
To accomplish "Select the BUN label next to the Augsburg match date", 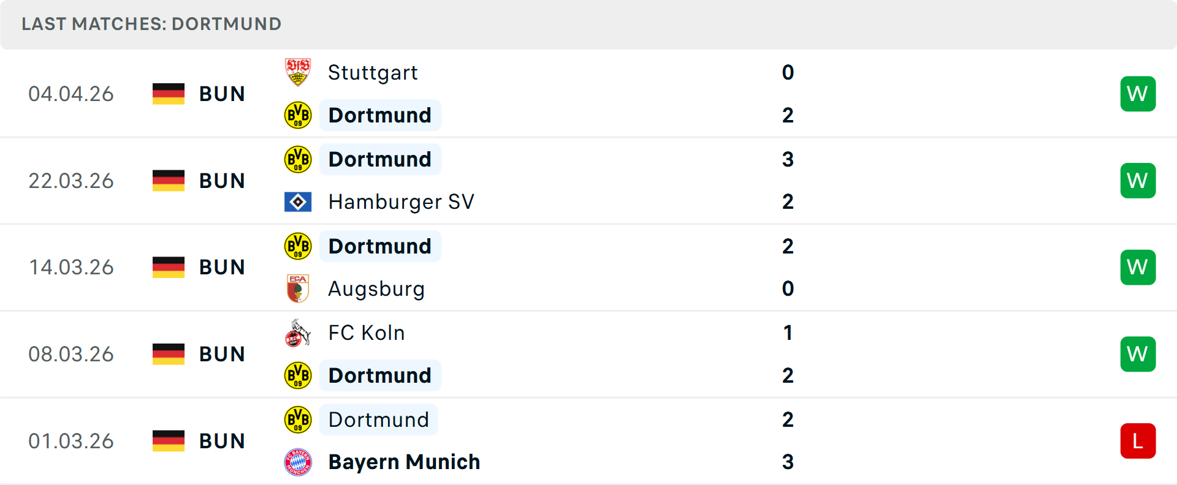I will (x=221, y=267).
